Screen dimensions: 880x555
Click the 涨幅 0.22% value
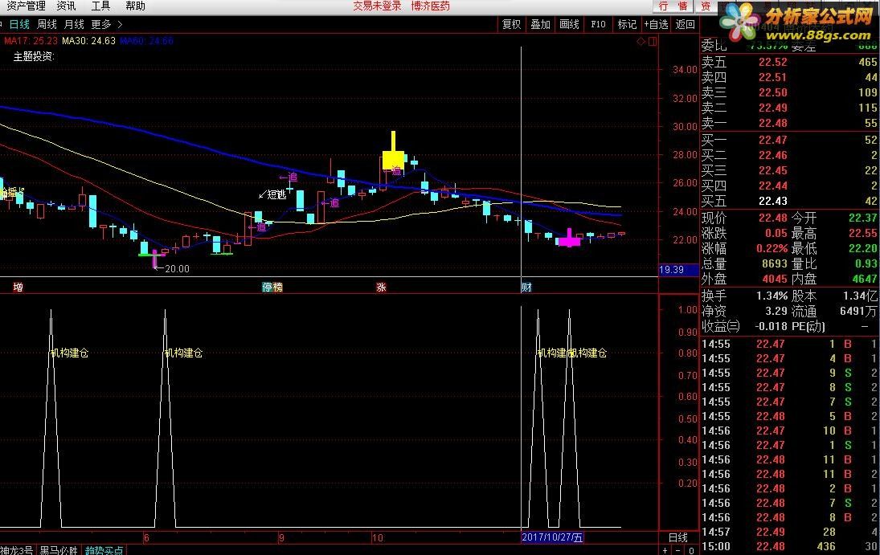pyautogui.click(x=772, y=248)
